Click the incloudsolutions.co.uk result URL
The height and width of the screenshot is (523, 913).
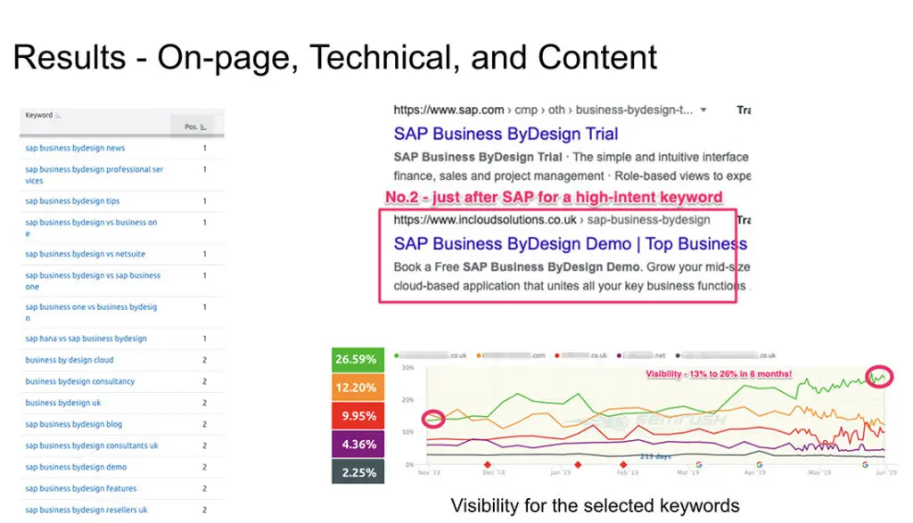click(x=551, y=220)
